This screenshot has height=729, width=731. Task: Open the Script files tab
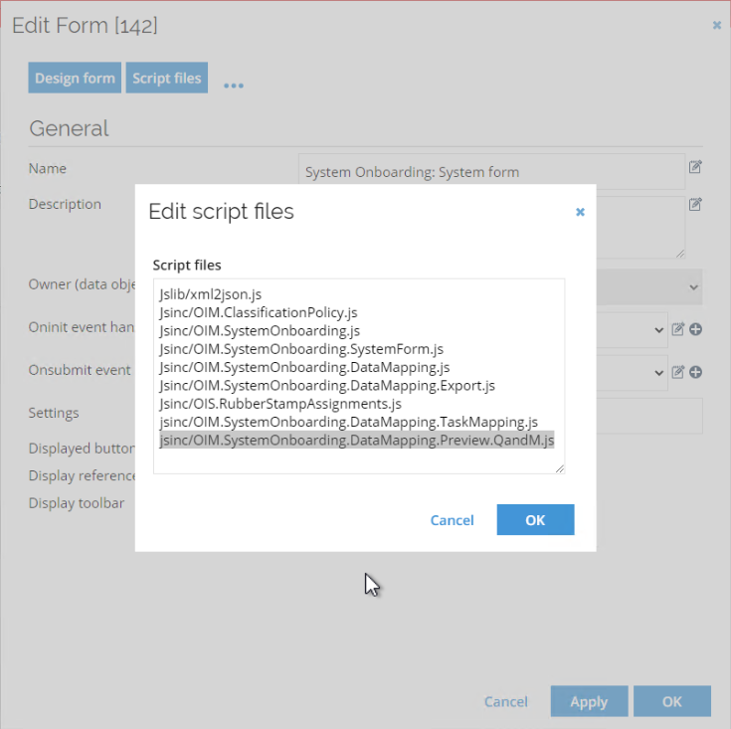167,78
